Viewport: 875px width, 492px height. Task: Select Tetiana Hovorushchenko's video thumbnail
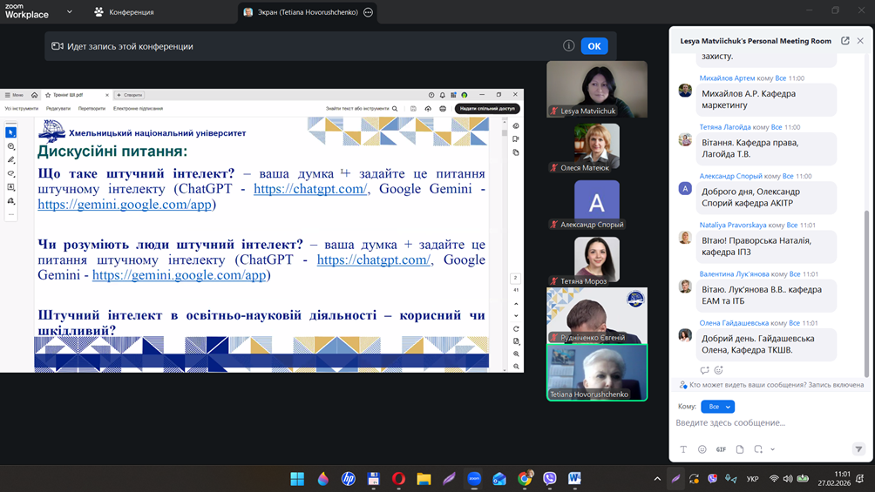[596, 372]
